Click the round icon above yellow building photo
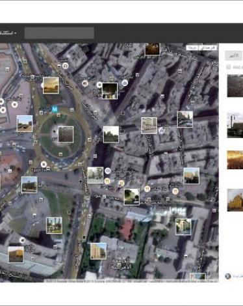This screenshot has width=243, height=306. [22, 240]
